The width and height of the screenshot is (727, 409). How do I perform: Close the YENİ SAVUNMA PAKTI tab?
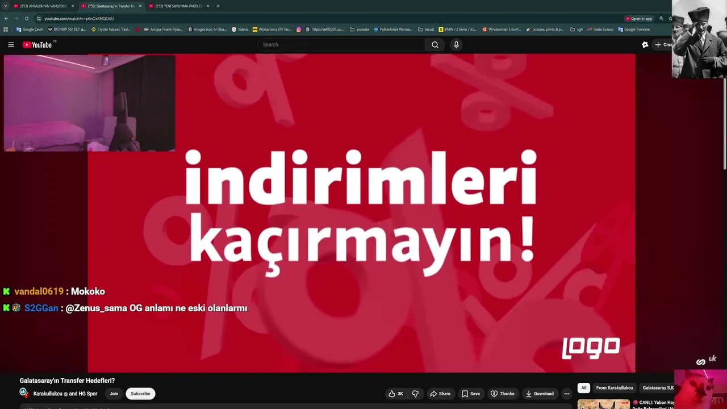click(208, 6)
